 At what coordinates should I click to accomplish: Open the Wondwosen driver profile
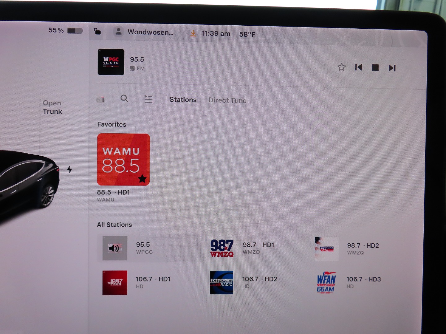[144, 32]
